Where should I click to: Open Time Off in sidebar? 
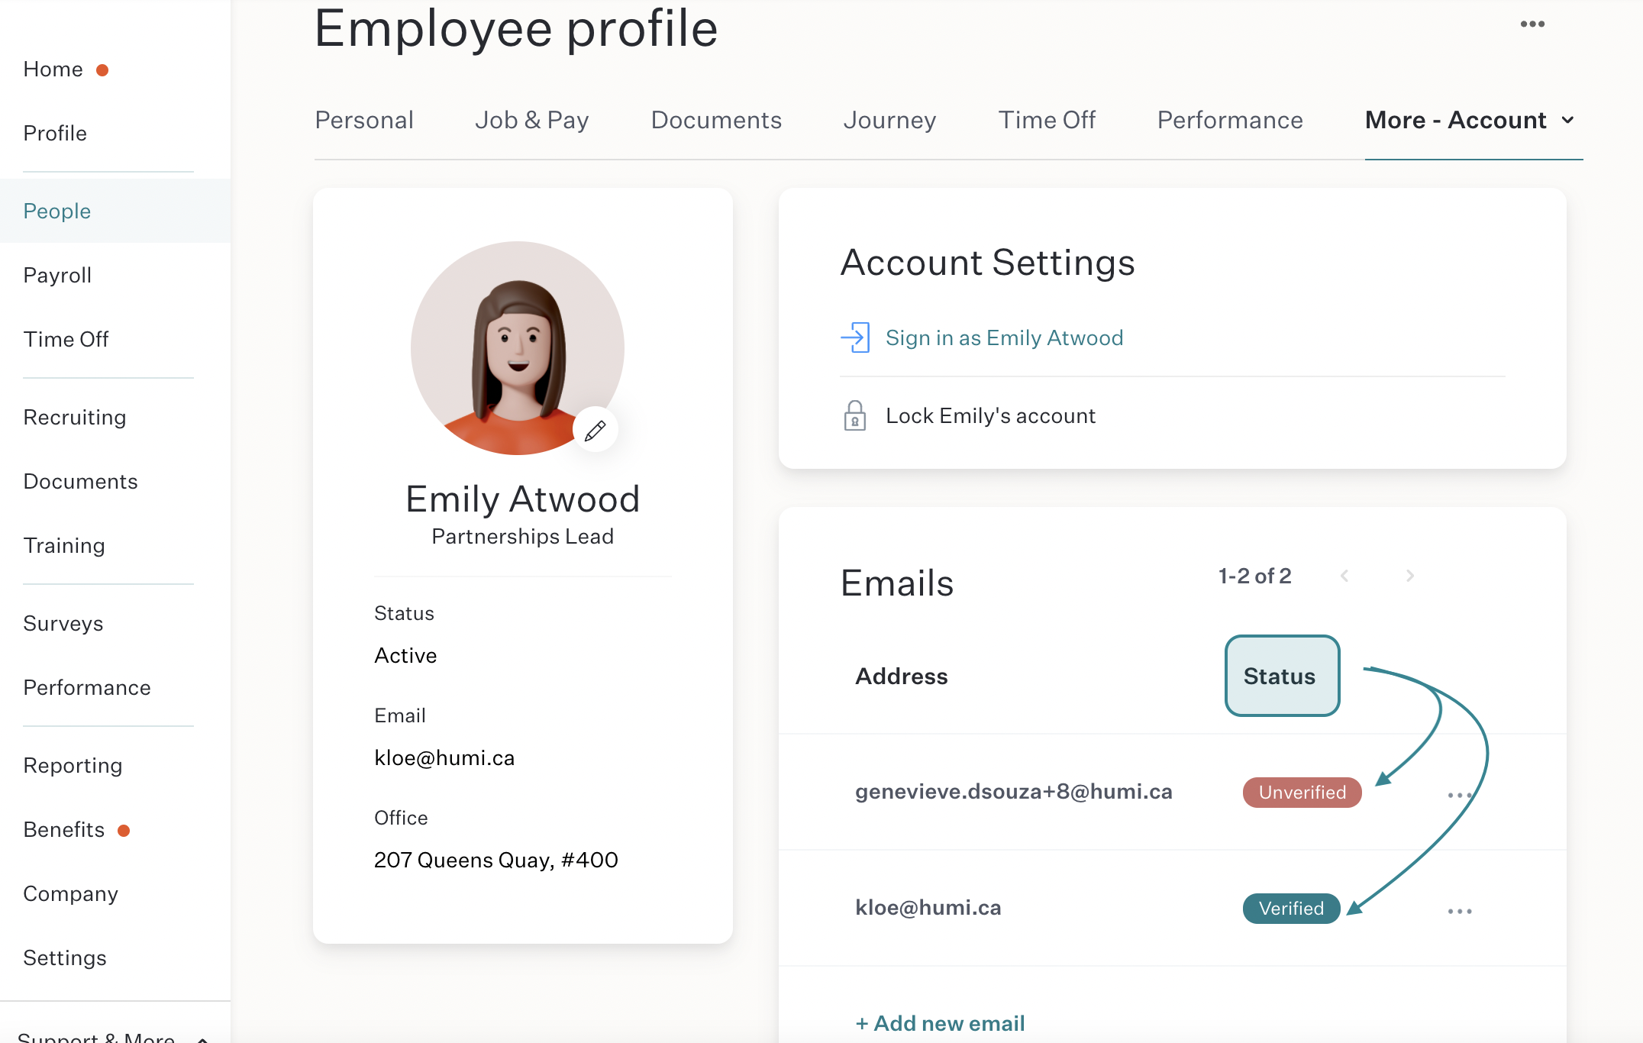click(66, 340)
